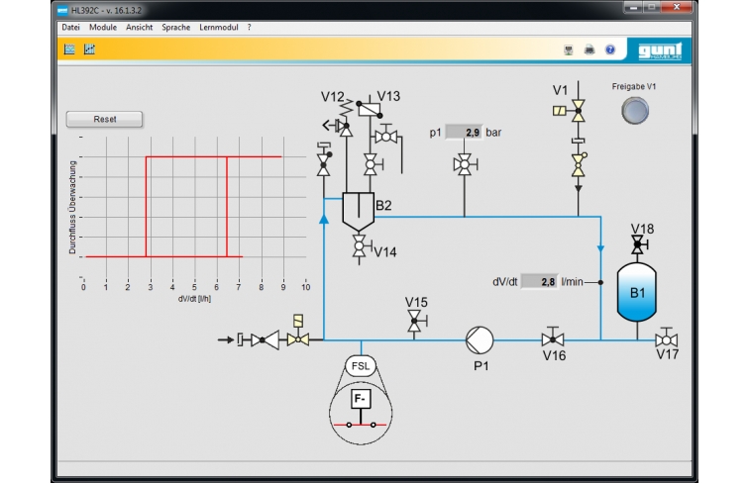Click the V12 safety valve symbol
The height and width of the screenshot is (483, 748).
coord(346,127)
